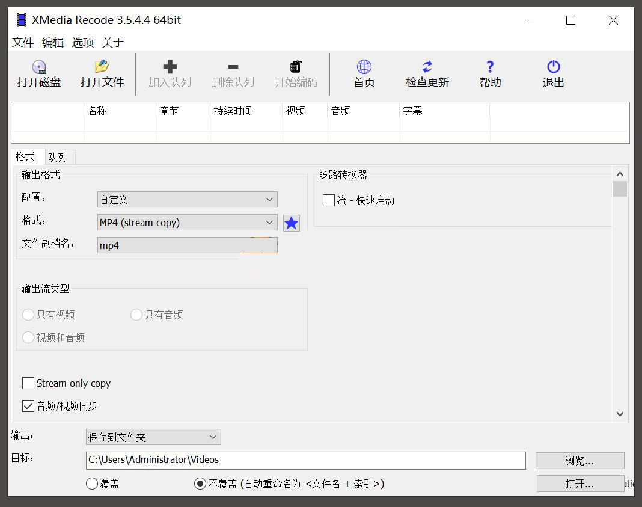Screen dimensions: 642x507
Task: Click the 浏览 browse button
Action: coord(579,460)
